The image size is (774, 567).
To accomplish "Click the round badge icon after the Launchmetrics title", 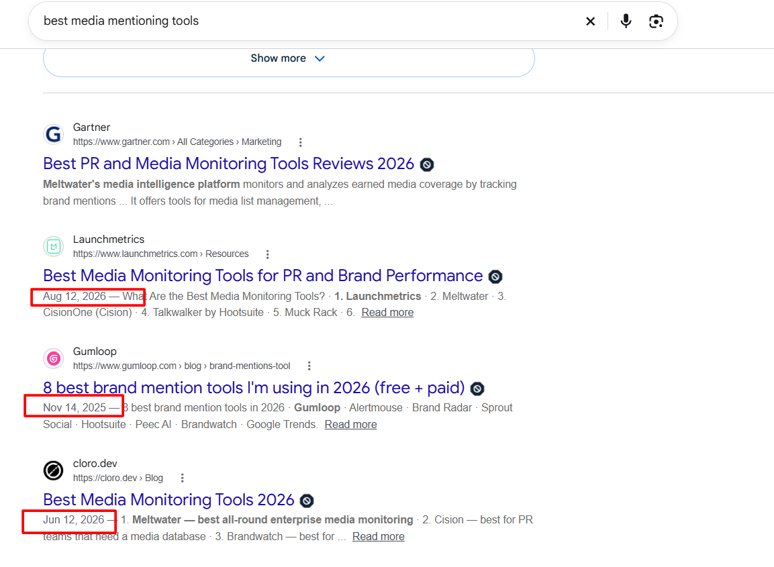I will (495, 276).
